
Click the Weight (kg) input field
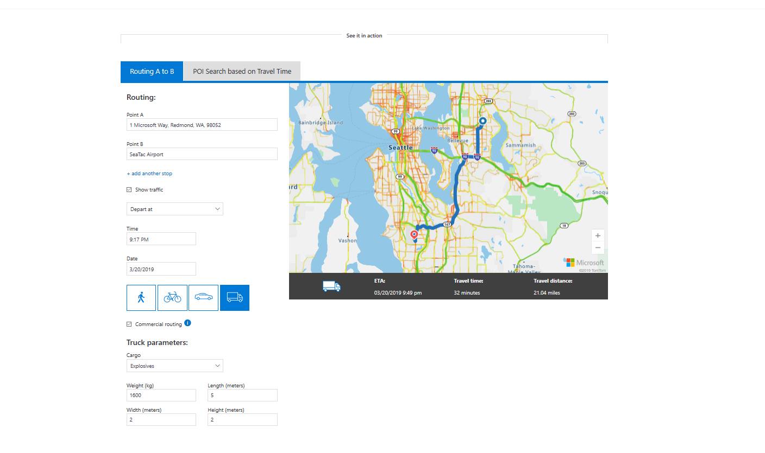tap(161, 395)
